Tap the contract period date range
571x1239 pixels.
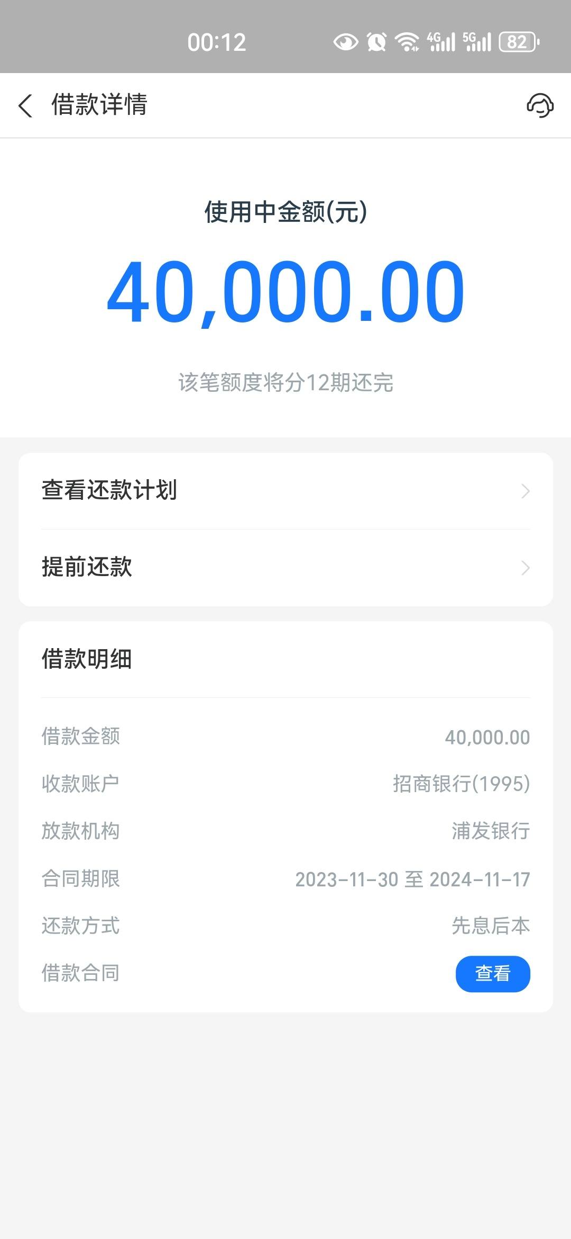pyautogui.click(x=412, y=879)
